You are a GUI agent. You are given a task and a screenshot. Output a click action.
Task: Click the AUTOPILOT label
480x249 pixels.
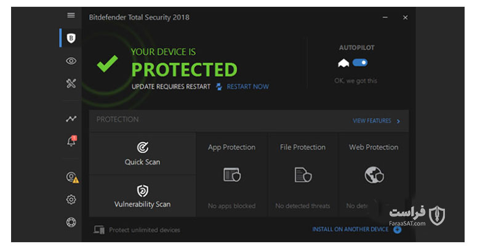(357, 48)
